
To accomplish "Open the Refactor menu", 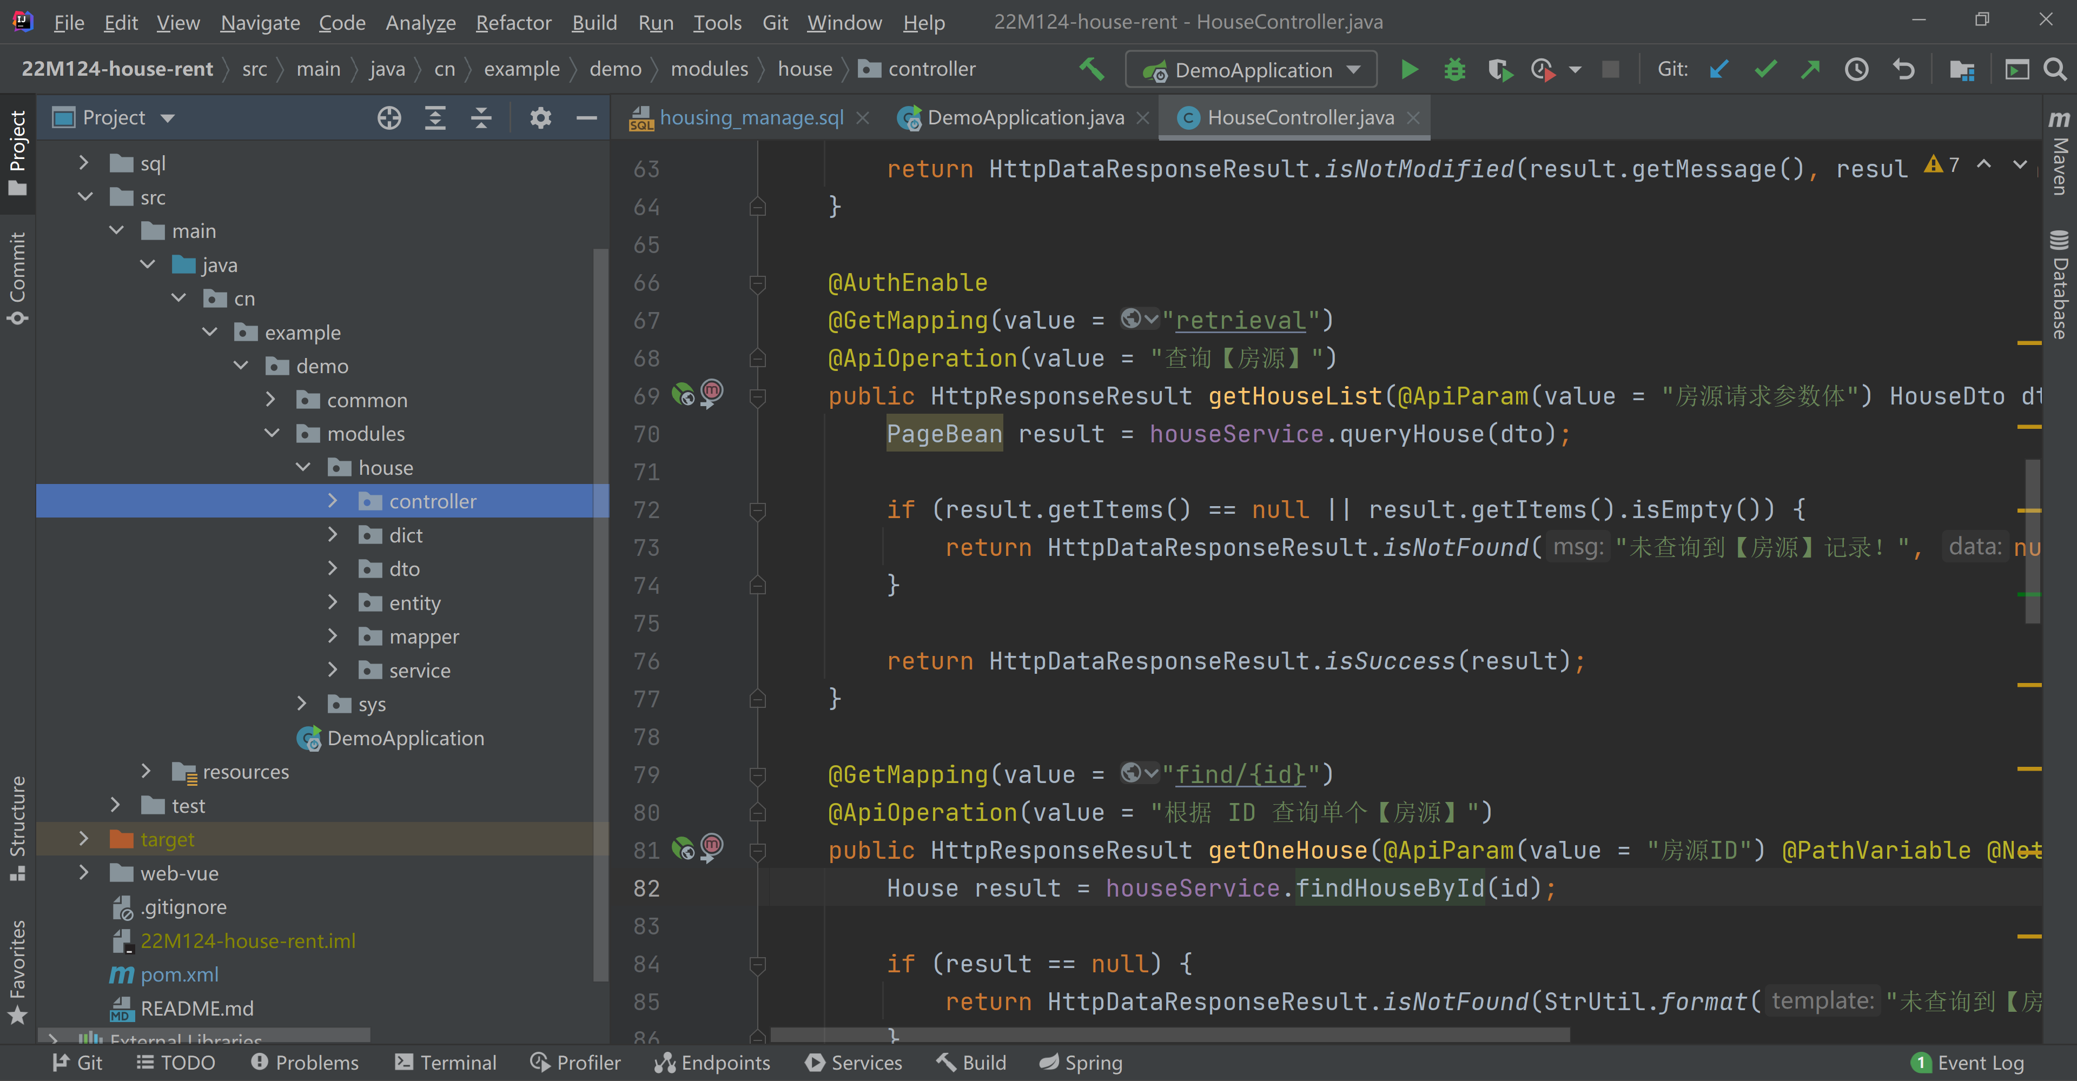I will tap(513, 23).
